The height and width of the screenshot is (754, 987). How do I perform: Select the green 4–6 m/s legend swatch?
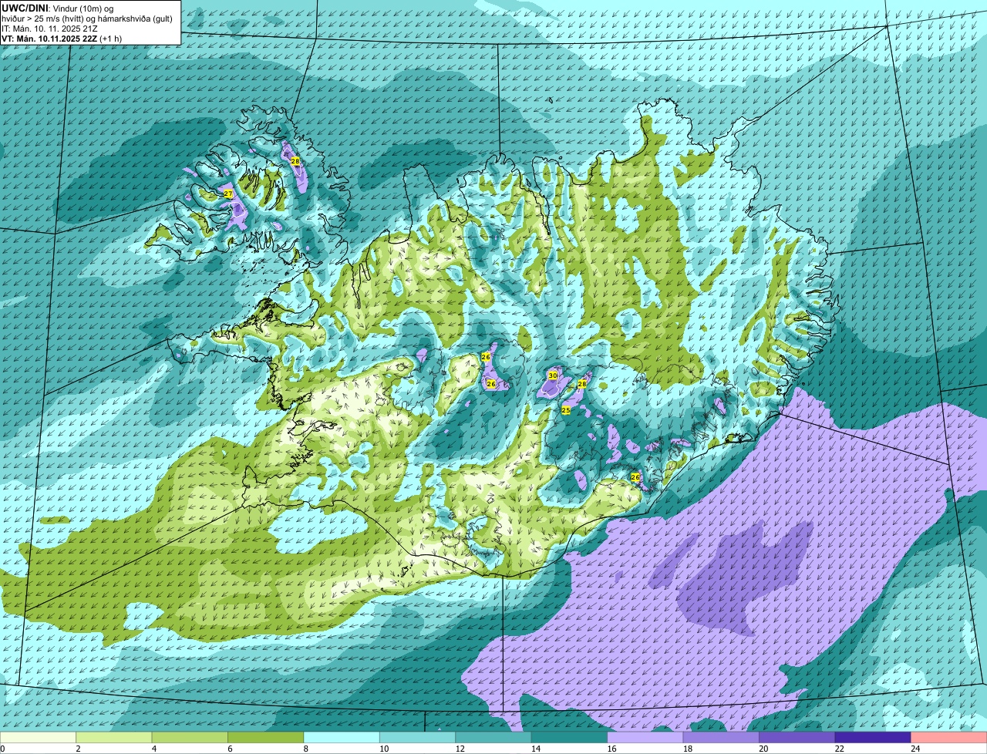190,737
